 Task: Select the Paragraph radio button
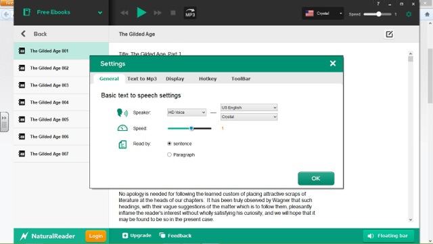click(x=169, y=155)
